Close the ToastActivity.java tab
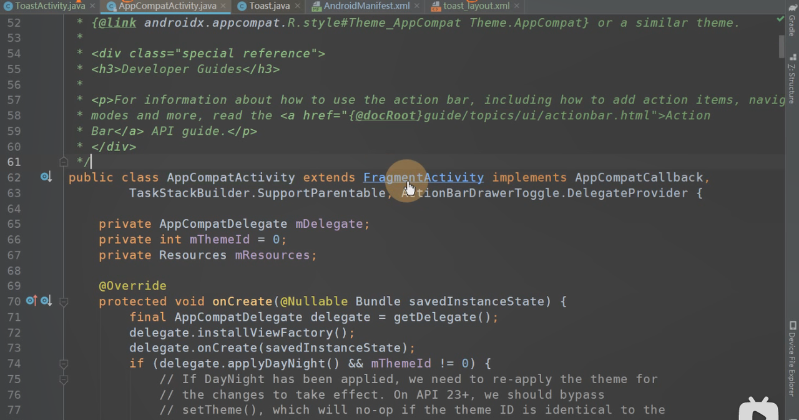The height and width of the screenshot is (420, 799). point(92,6)
